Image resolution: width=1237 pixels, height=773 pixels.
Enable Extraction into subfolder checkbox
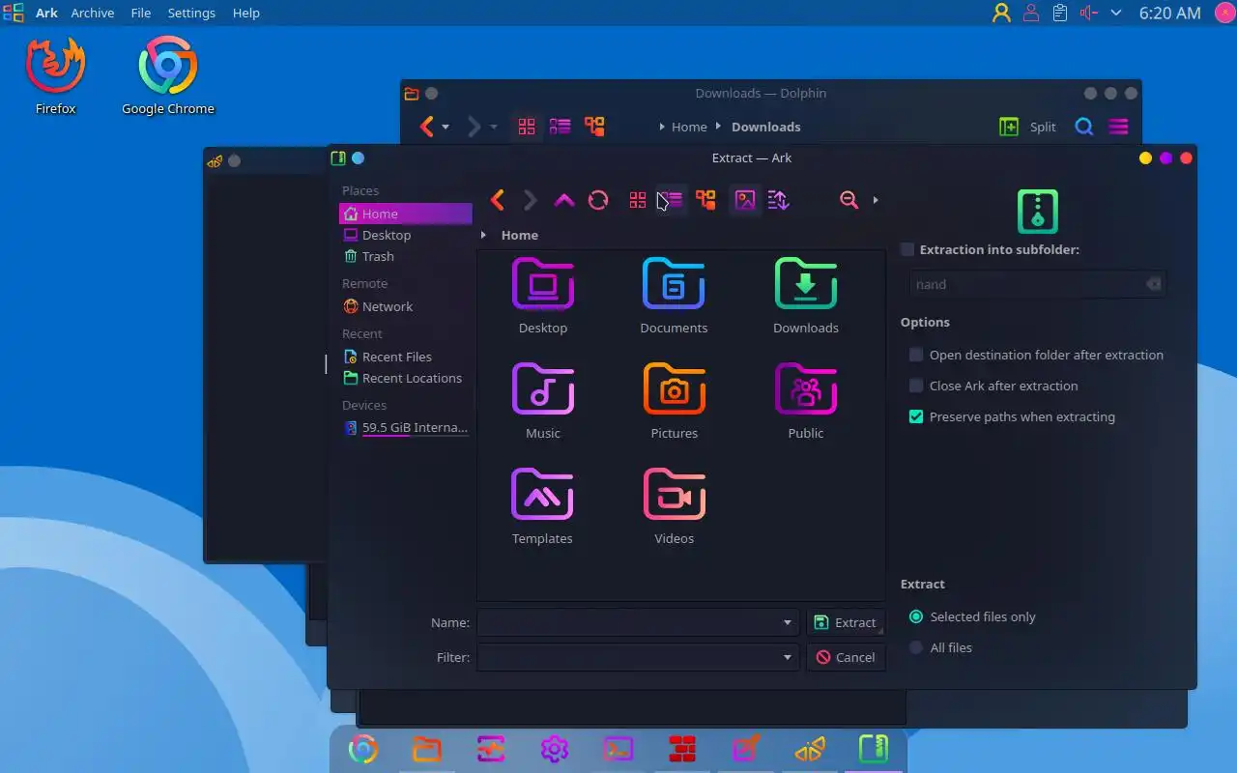[907, 249]
